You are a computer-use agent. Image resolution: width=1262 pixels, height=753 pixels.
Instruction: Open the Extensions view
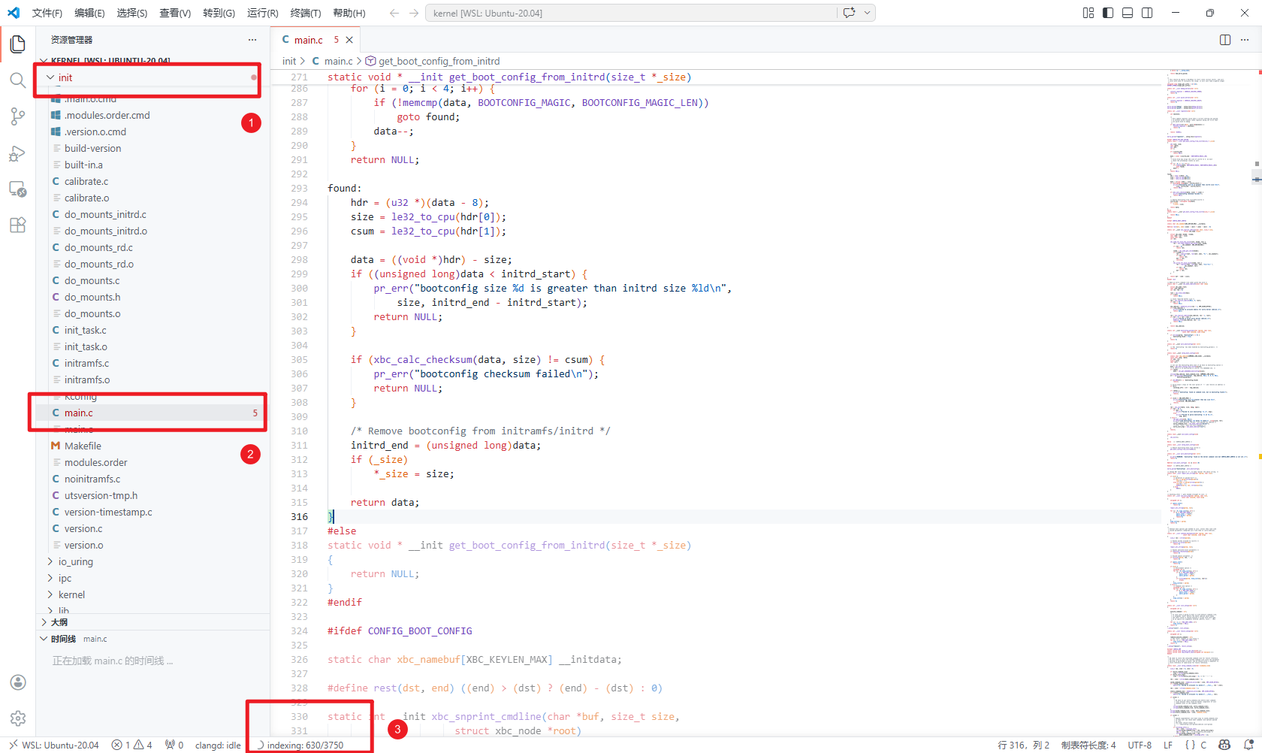tap(18, 225)
